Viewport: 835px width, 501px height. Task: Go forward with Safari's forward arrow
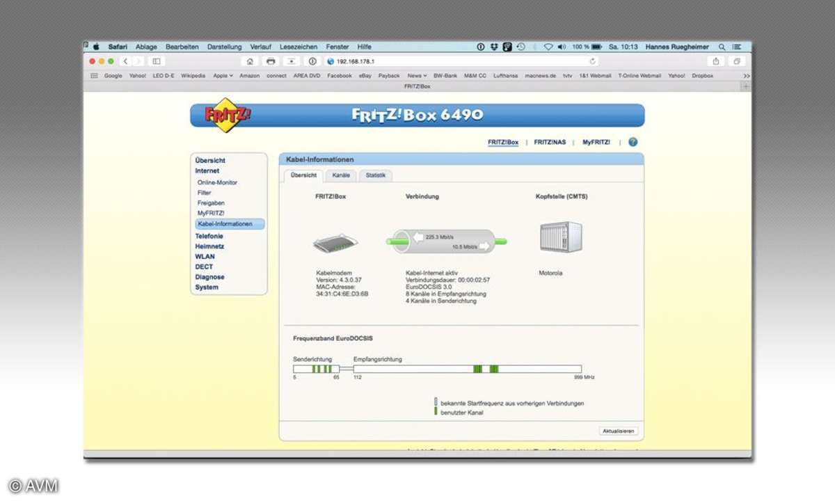[x=138, y=61]
